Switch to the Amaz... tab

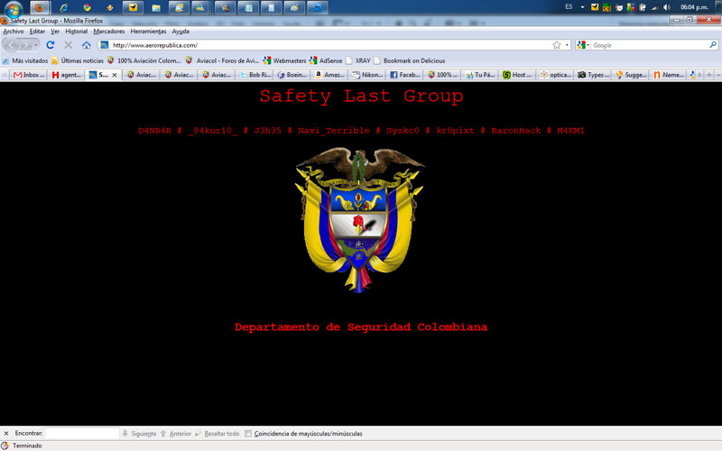[329, 75]
